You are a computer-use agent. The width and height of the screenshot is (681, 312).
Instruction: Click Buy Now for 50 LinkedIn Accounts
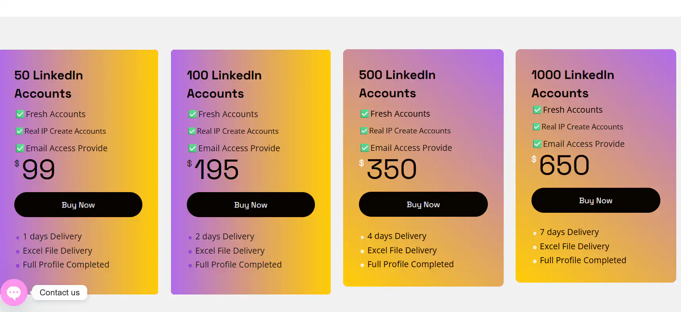78,205
